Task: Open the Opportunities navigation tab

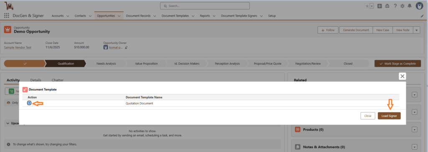Action: pos(106,16)
